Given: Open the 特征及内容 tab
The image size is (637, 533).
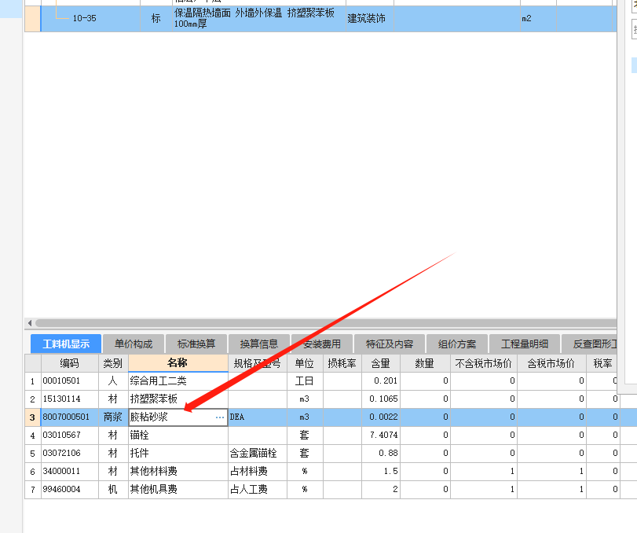Looking at the screenshot, I should point(389,344).
